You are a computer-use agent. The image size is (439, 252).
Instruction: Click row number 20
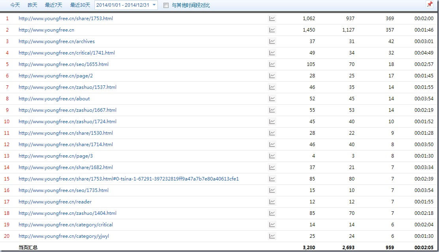point(7,236)
